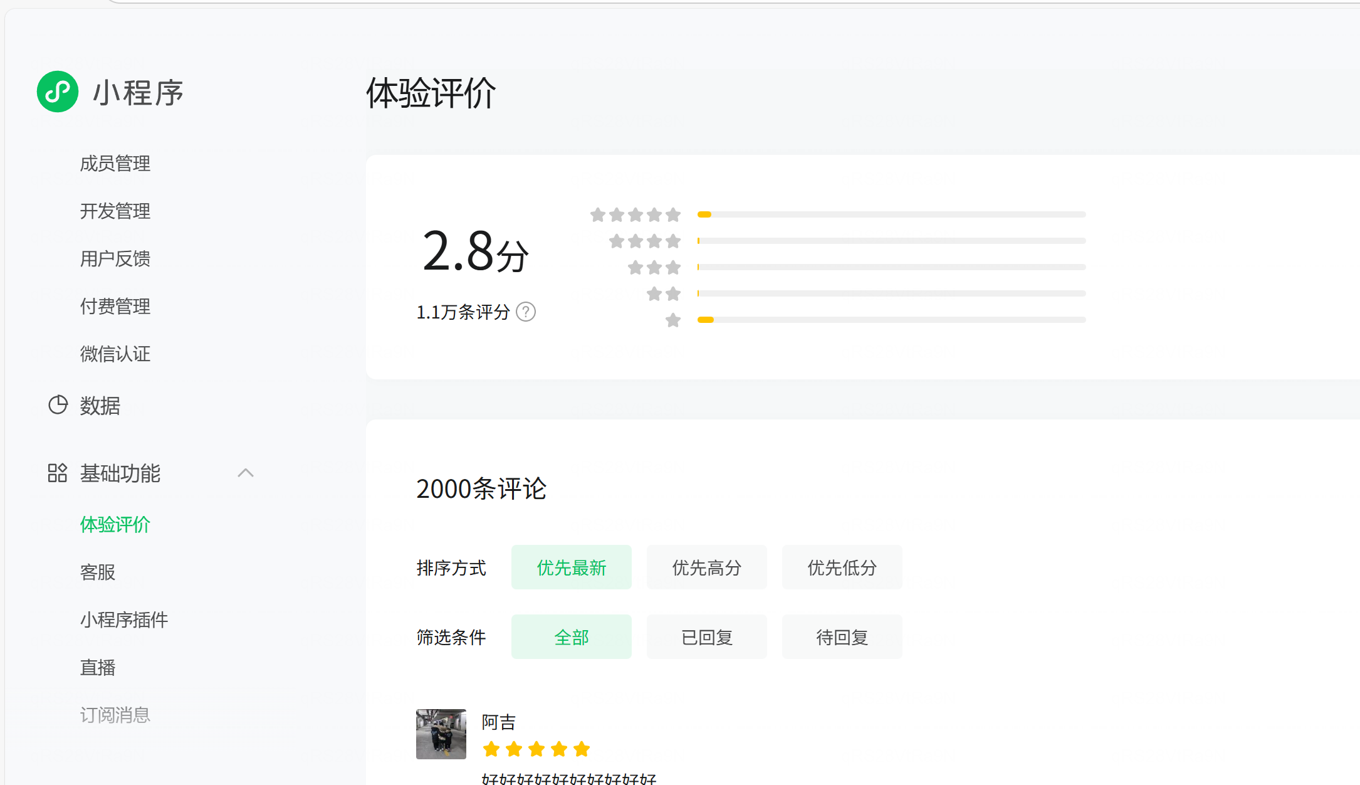Open the 用户反馈 menu item
This screenshot has height=785, width=1360.
(x=115, y=258)
